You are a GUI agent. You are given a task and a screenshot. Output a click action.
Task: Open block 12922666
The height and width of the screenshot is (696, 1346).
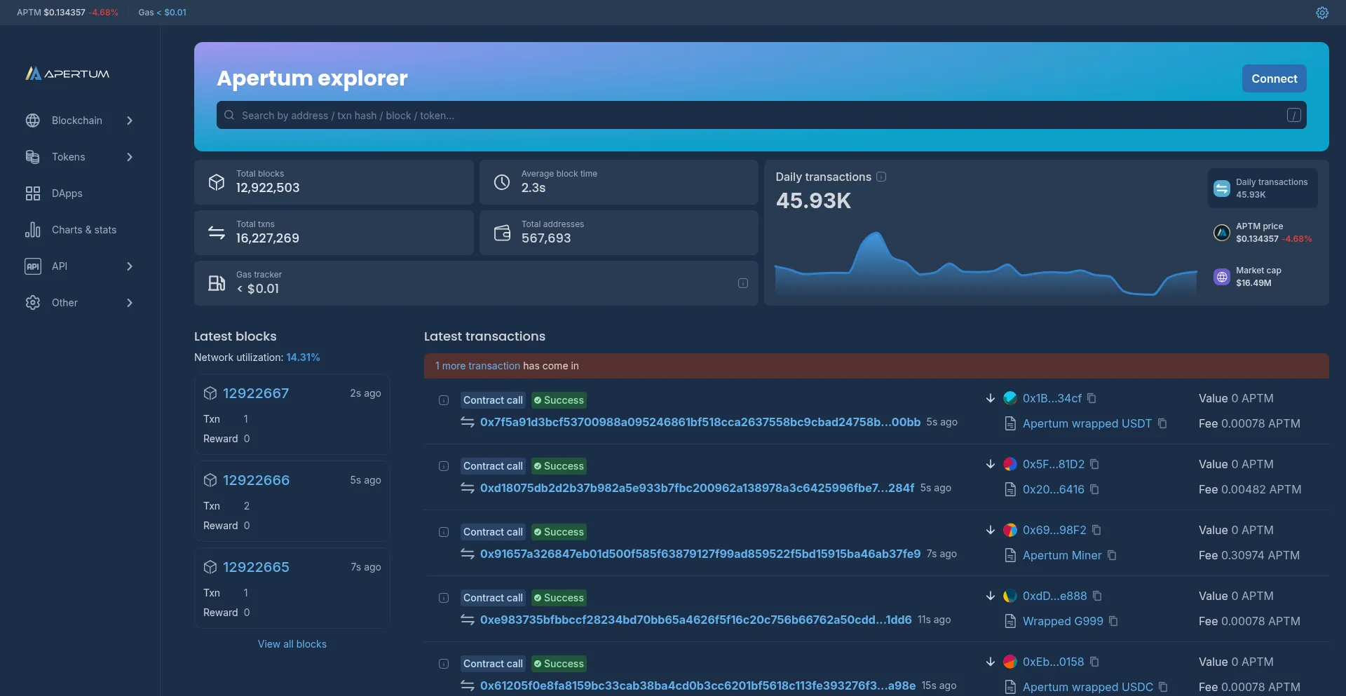[256, 480]
